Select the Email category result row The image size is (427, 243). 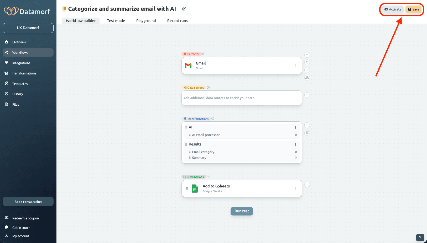(x=242, y=152)
